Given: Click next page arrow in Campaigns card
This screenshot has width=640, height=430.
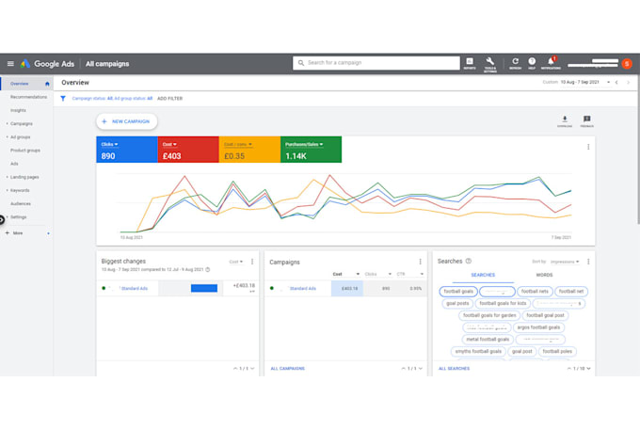Looking at the screenshot, I should [421, 369].
